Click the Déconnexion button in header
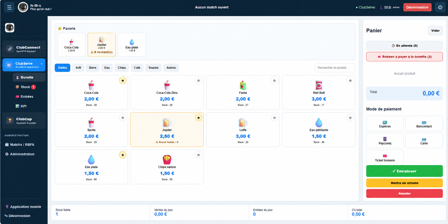Viewport: 448px width, 224px height. [417, 7]
